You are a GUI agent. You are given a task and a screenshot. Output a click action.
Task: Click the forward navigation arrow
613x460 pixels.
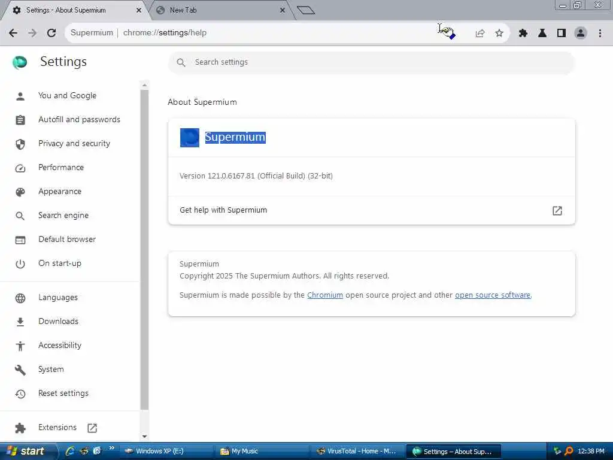pos(32,33)
